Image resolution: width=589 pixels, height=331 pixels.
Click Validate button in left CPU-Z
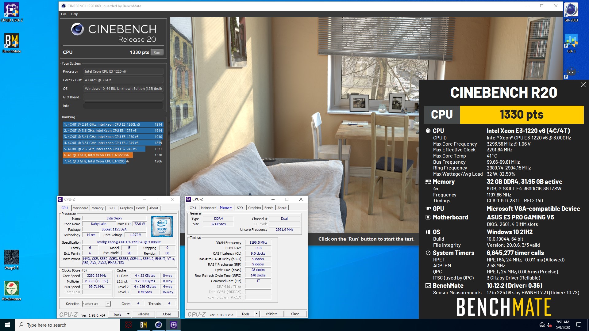[143, 314]
